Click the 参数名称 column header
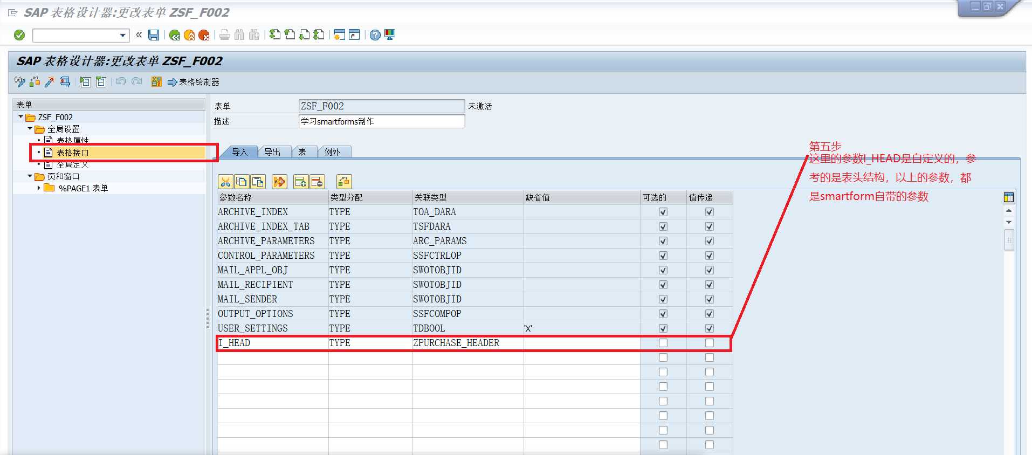Screen dimensions: 1032x455 273,197
